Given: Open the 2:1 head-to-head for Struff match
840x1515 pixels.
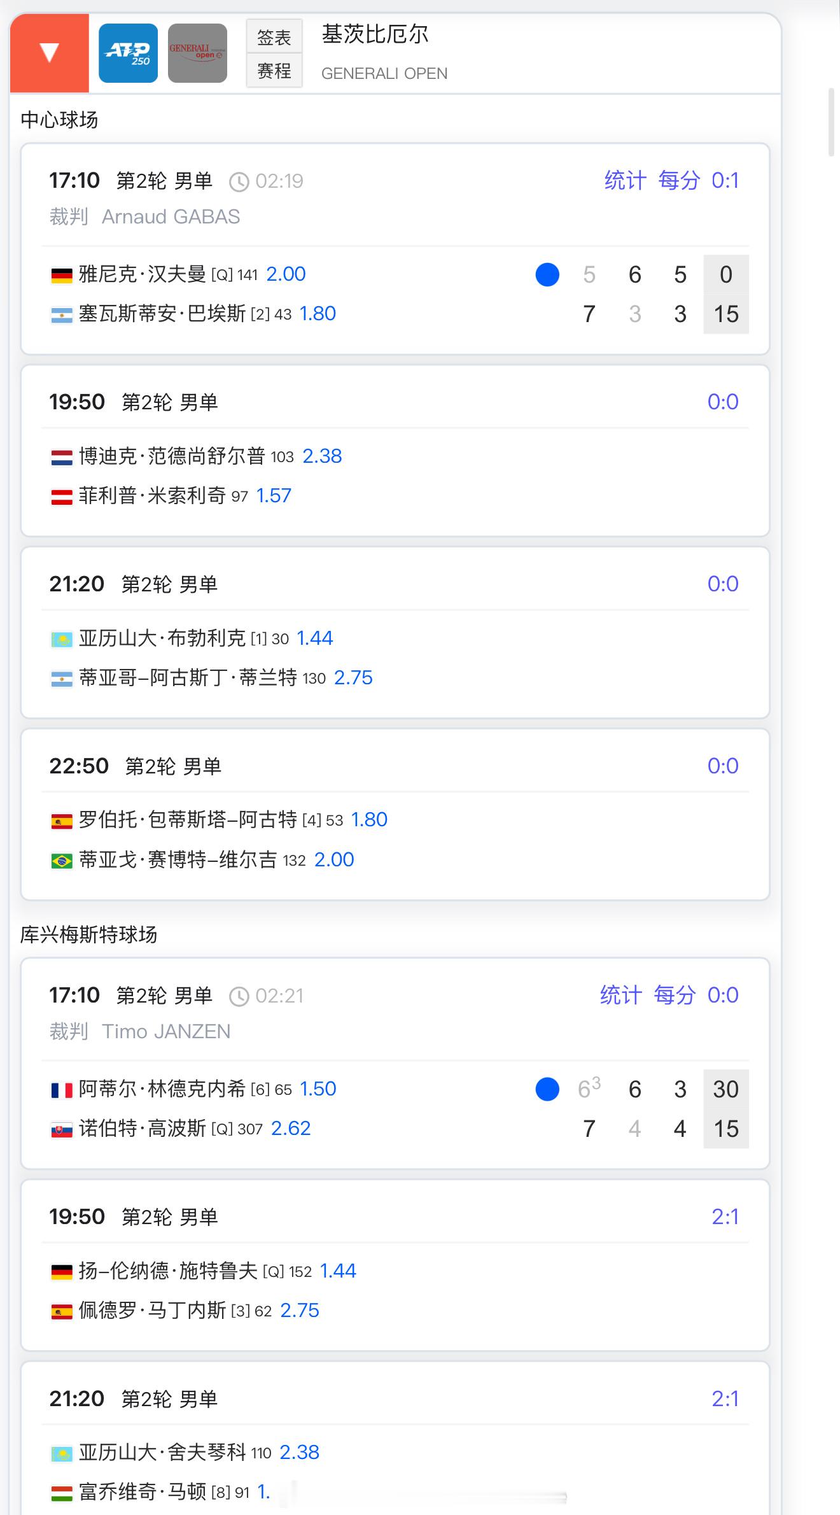Looking at the screenshot, I should coord(725,1217).
